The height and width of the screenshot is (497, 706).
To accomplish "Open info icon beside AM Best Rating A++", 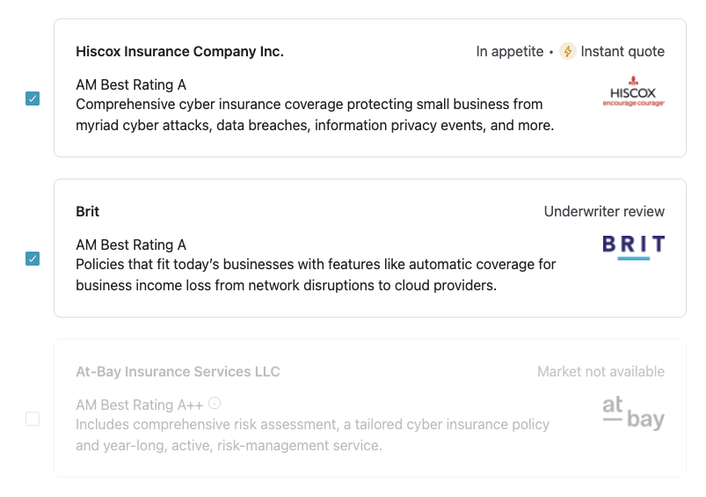I will point(215,403).
